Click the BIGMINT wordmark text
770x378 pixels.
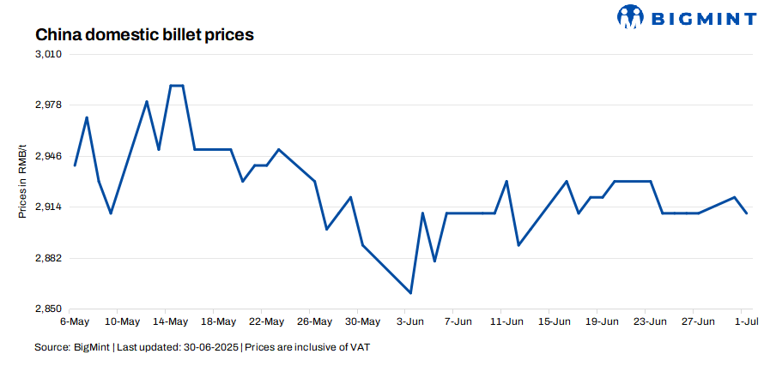[702, 18]
